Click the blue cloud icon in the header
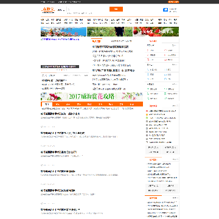This screenshot has width=219, height=219. pos(165,10)
